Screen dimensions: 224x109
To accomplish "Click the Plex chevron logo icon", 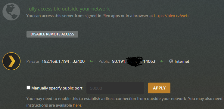I will (11, 61).
